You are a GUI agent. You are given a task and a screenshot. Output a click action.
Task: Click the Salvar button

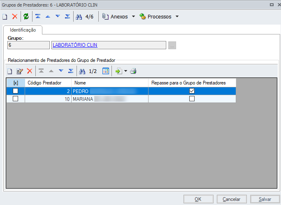click(x=265, y=199)
